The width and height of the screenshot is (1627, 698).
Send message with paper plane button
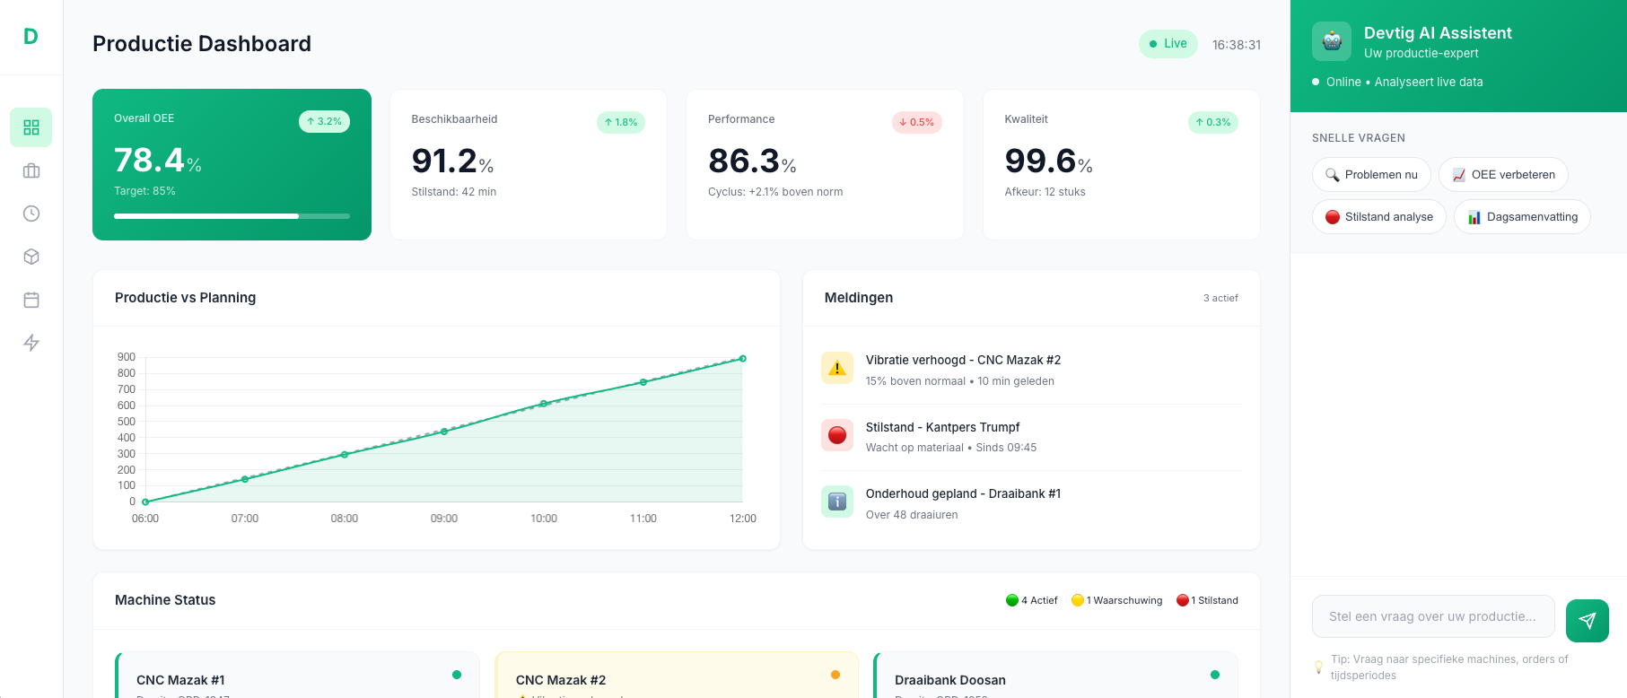point(1587,620)
